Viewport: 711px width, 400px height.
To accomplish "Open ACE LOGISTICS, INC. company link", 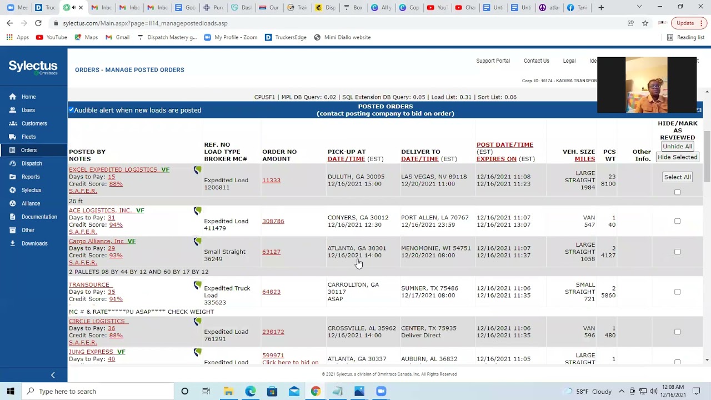I will pos(100,211).
